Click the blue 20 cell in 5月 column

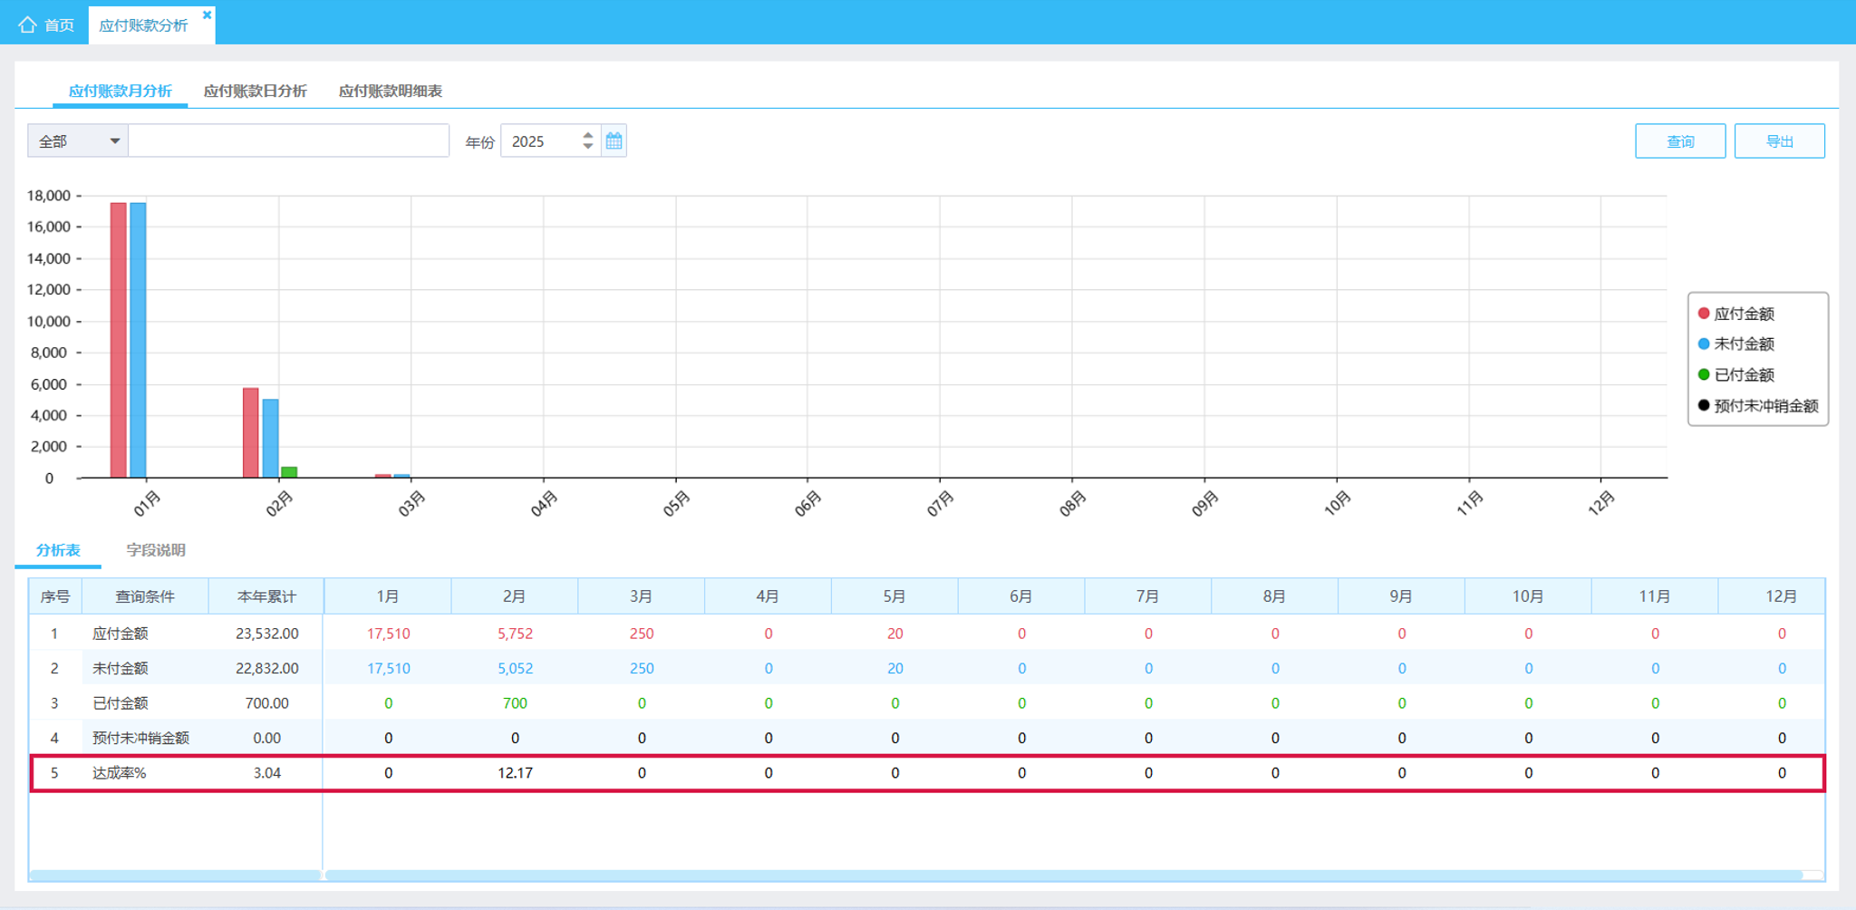click(895, 668)
